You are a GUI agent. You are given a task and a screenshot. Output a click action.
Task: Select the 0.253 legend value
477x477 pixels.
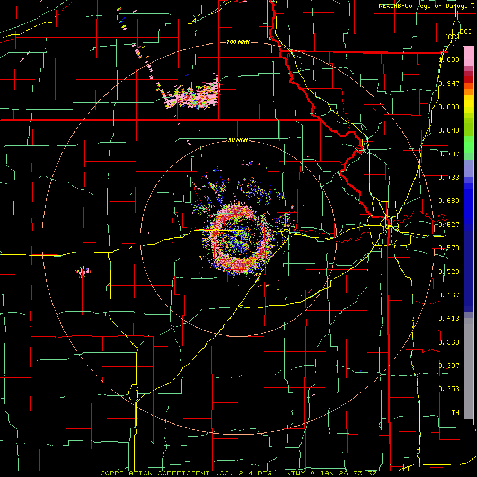point(449,389)
